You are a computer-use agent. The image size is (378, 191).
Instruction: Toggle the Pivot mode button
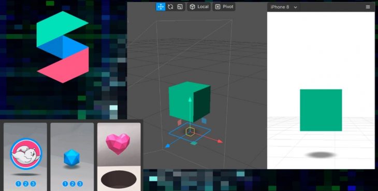point(224,7)
